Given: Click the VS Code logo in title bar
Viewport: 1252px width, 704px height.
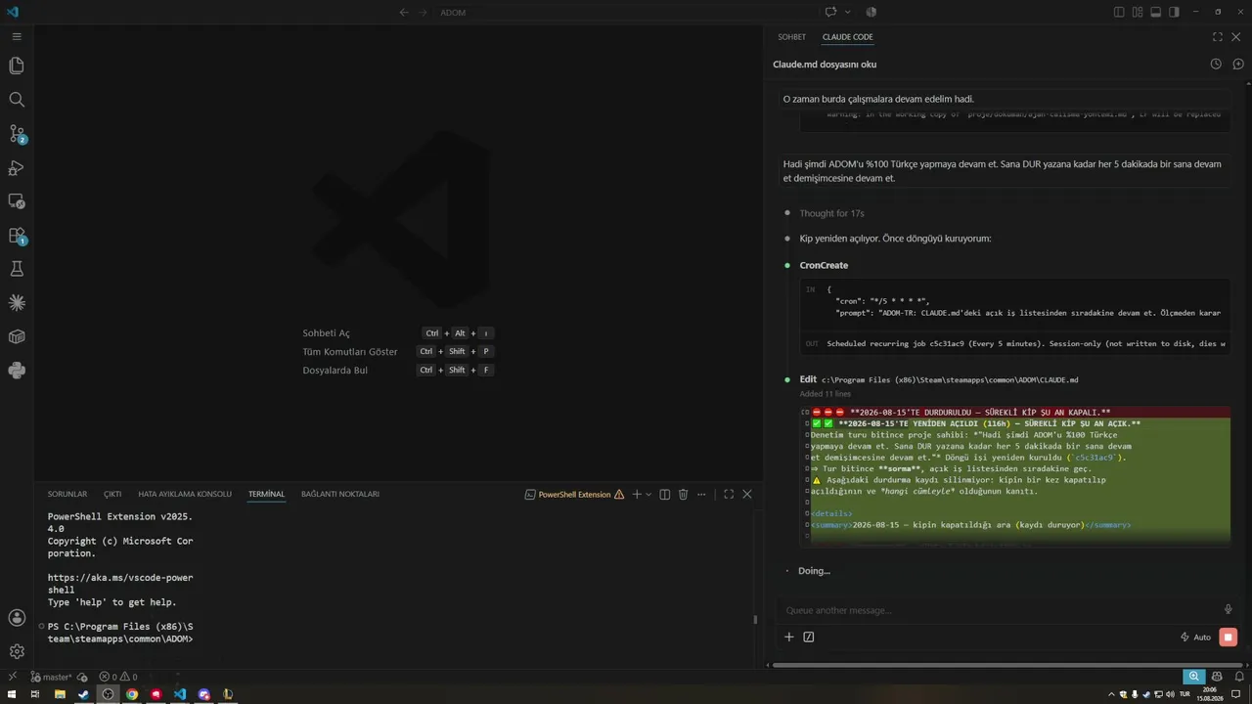Looking at the screenshot, I should pyautogui.click(x=12, y=12).
